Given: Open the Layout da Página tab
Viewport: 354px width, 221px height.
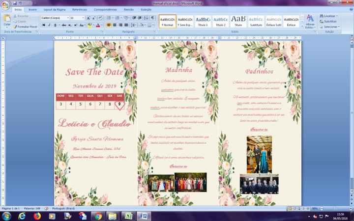Looking at the screenshot, I should click(x=55, y=9).
